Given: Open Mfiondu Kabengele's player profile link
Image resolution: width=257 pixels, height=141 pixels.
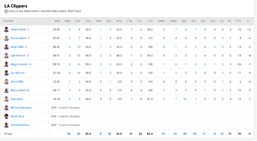Looking at the screenshot, I should 21,108.
